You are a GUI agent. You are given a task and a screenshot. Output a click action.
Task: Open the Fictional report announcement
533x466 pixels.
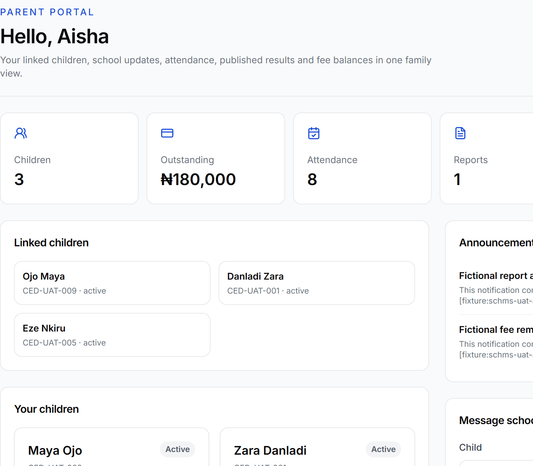click(496, 288)
